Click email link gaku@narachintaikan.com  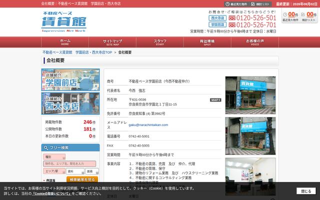tap(148, 125)
